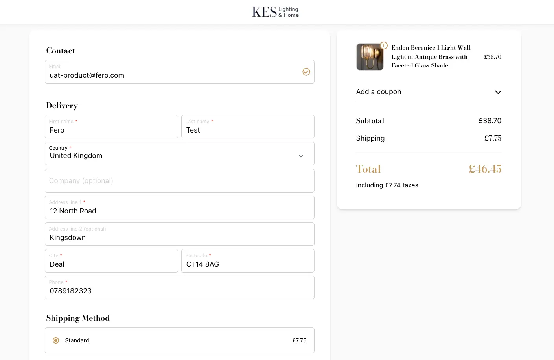This screenshot has width=554, height=360.
Task: Click the Add a coupon chevron
Action: click(498, 92)
